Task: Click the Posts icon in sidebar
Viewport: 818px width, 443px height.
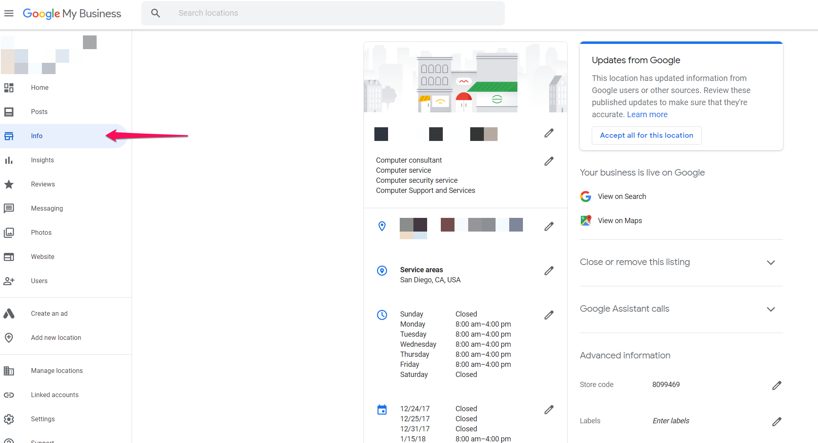Action: point(9,111)
